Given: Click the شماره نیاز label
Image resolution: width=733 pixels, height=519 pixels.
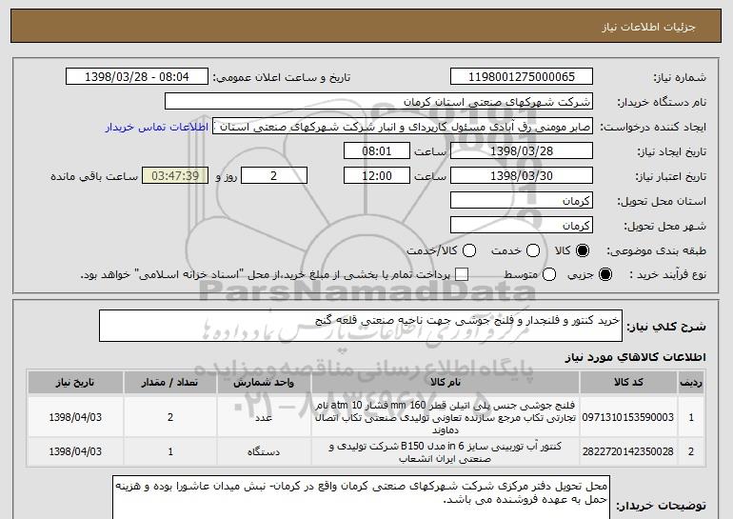Looking at the screenshot, I should (x=680, y=77).
